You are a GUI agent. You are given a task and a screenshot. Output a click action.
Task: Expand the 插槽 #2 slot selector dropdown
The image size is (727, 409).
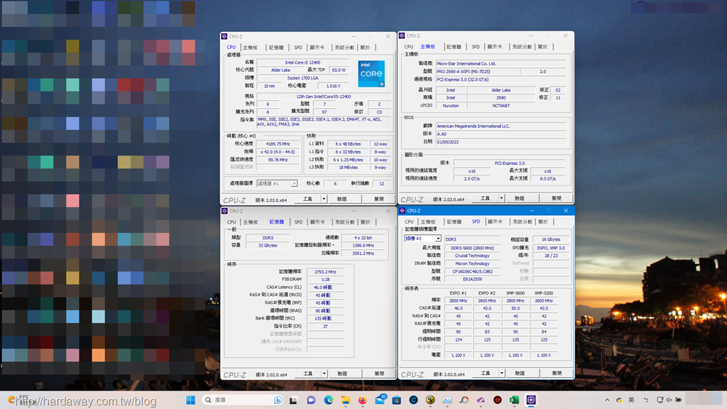(x=438, y=239)
